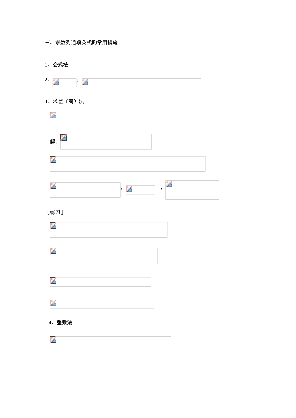Select the small broken image between two commas
The height and width of the screenshot is (418, 296).
140,190
